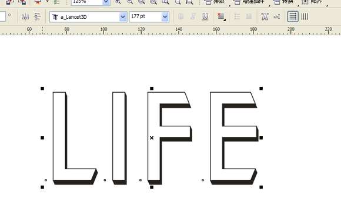Toggle bold text formatting
The height and width of the screenshot is (219, 341).
[x=180, y=16]
